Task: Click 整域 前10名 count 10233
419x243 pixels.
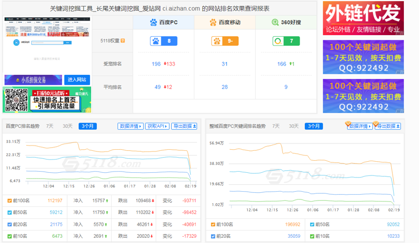Action: pos(393,236)
